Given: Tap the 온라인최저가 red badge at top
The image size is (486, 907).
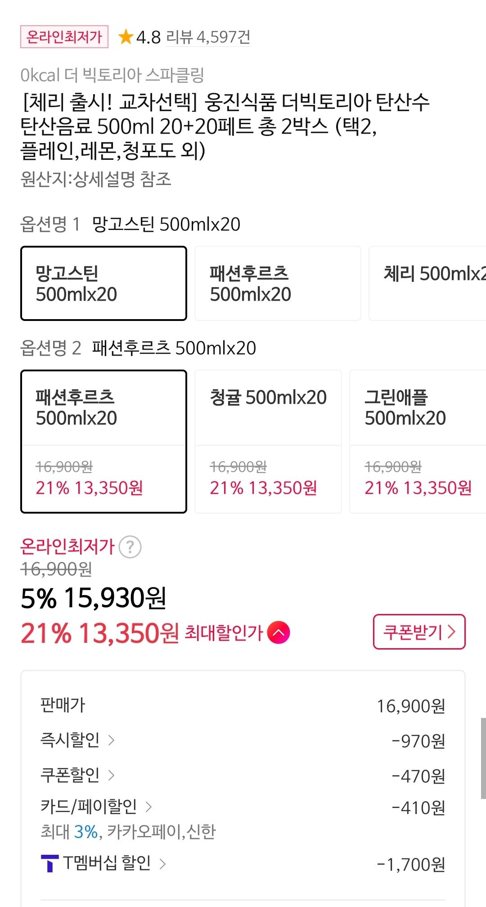Looking at the screenshot, I should (64, 36).
